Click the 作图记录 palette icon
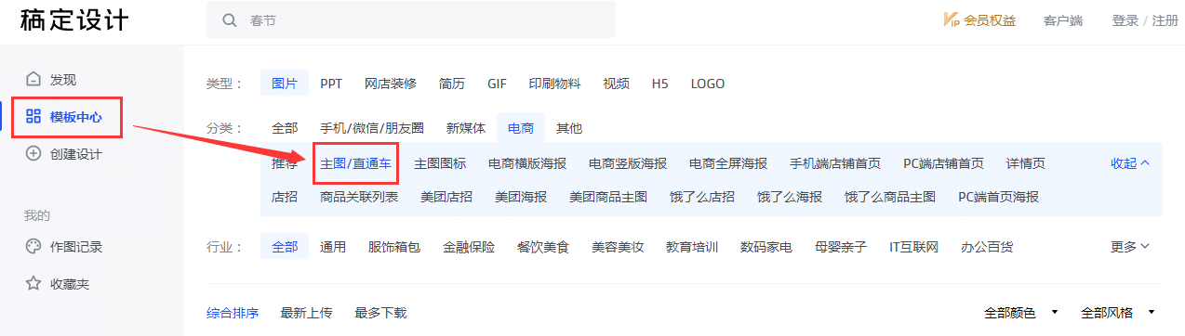1185x336 pixels. coord(33,247)
